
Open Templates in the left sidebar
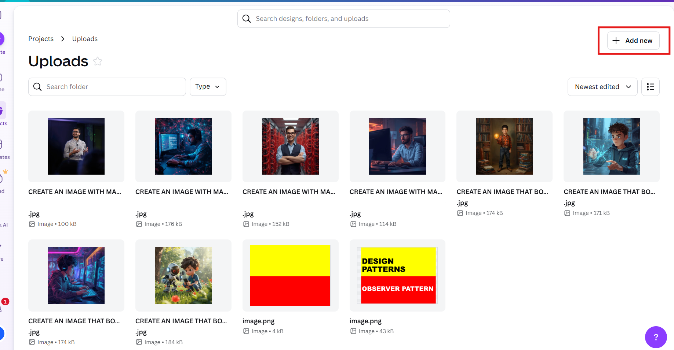3,148
